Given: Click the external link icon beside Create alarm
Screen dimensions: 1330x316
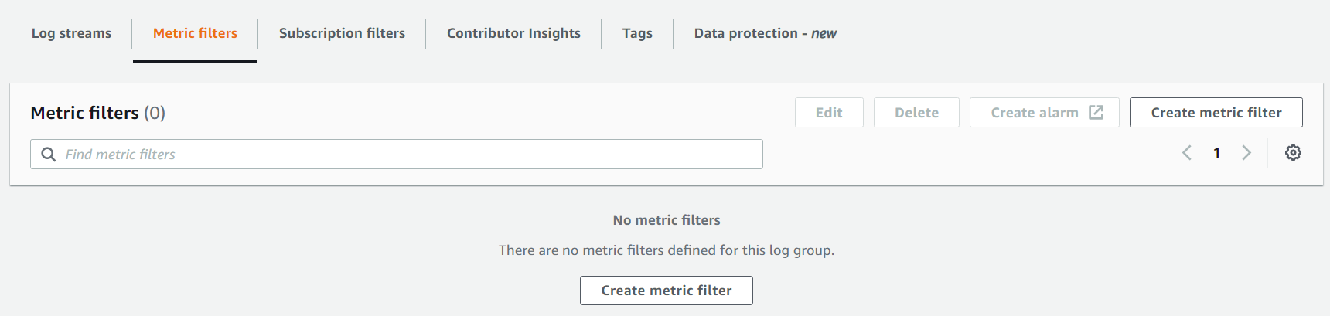Looking at the screenshot, I should click(x=1096, y=113).
